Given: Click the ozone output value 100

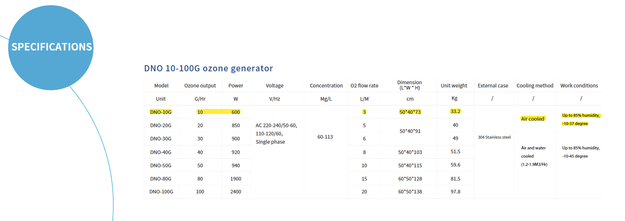Looking at the screenshot, I should (200, 191).
